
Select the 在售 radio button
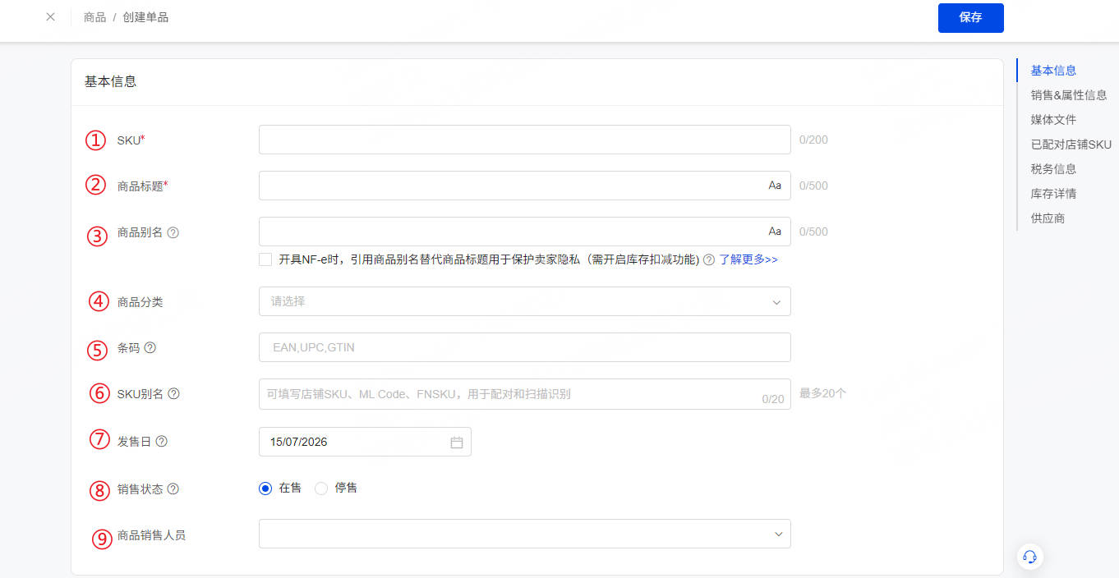[x=265, y=488]
